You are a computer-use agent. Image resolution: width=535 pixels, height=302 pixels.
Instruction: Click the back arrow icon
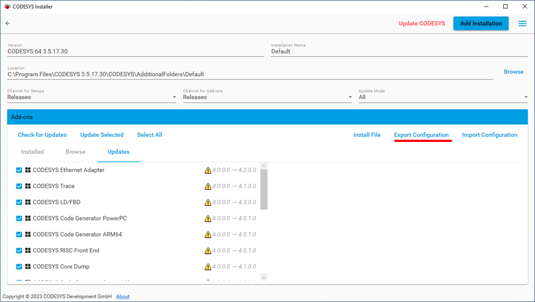pyautogui.click(x=8, y=24)
